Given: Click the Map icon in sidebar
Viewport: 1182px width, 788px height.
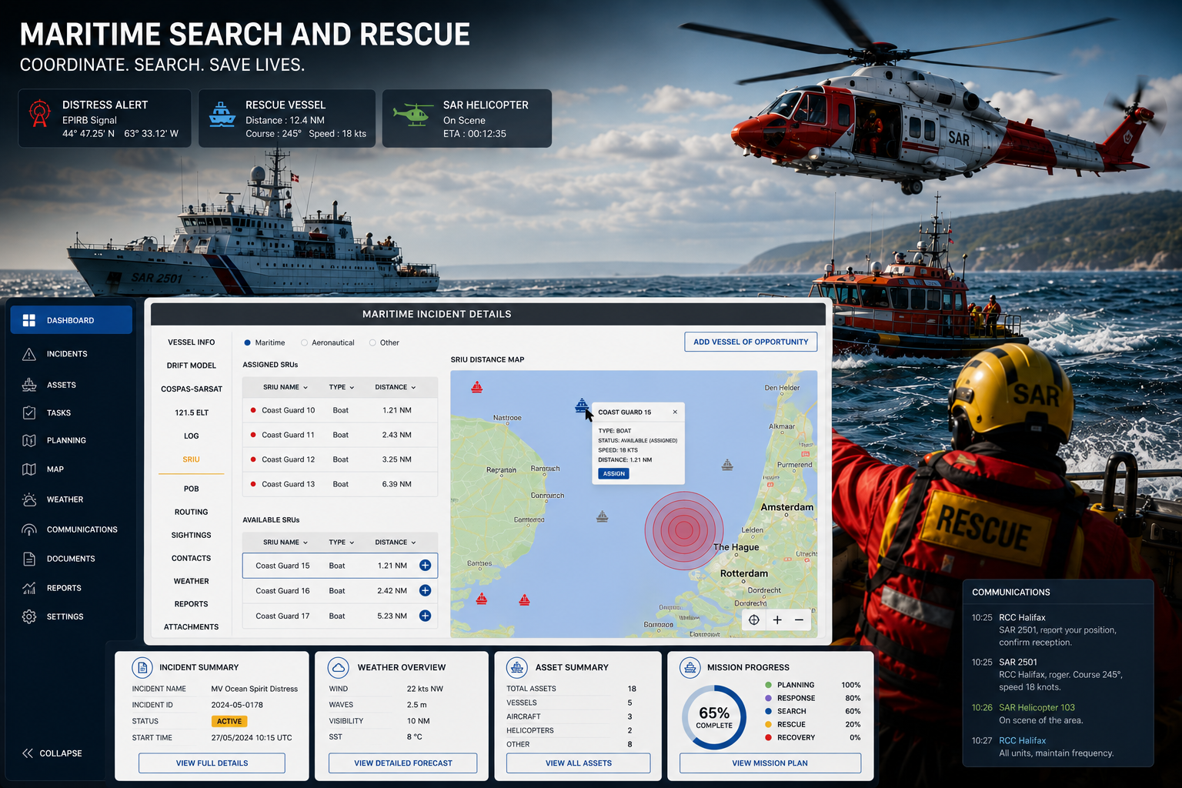Looking at the screenshot, I should [29, 469].
